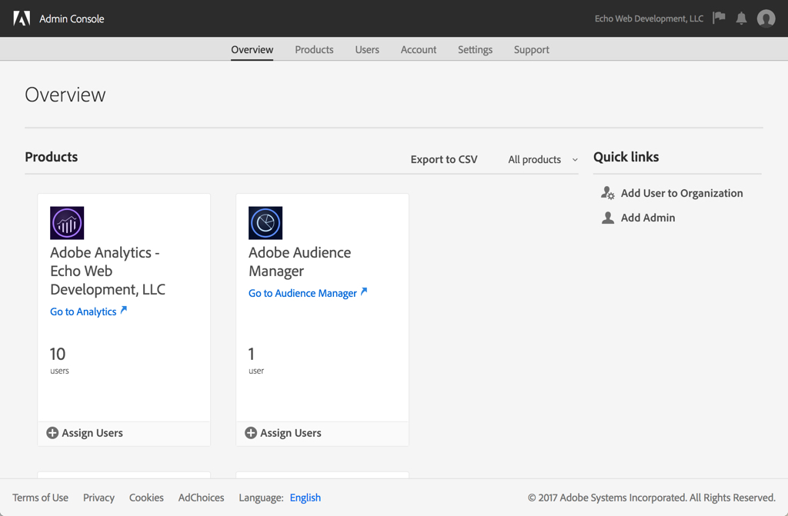Click Assign Users on Analytics card
Screen dimensions: 788x516
pos(92,433)
